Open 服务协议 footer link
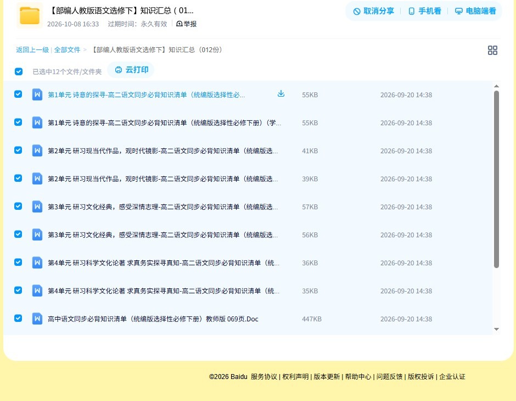This screenshot has height=401, width=516. click(264, 376)
